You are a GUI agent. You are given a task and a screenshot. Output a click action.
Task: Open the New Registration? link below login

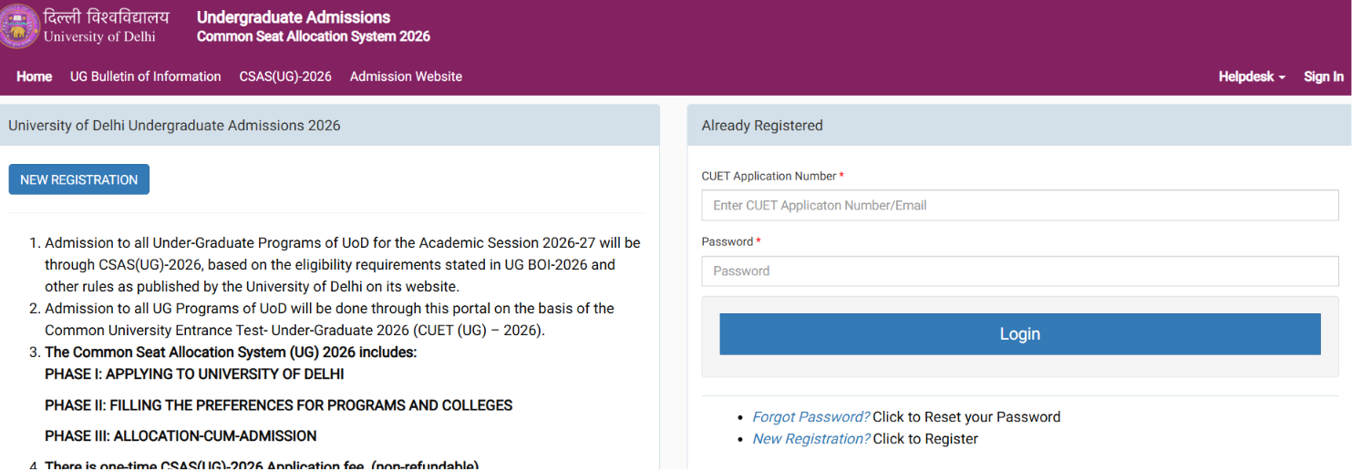point(810,439)
